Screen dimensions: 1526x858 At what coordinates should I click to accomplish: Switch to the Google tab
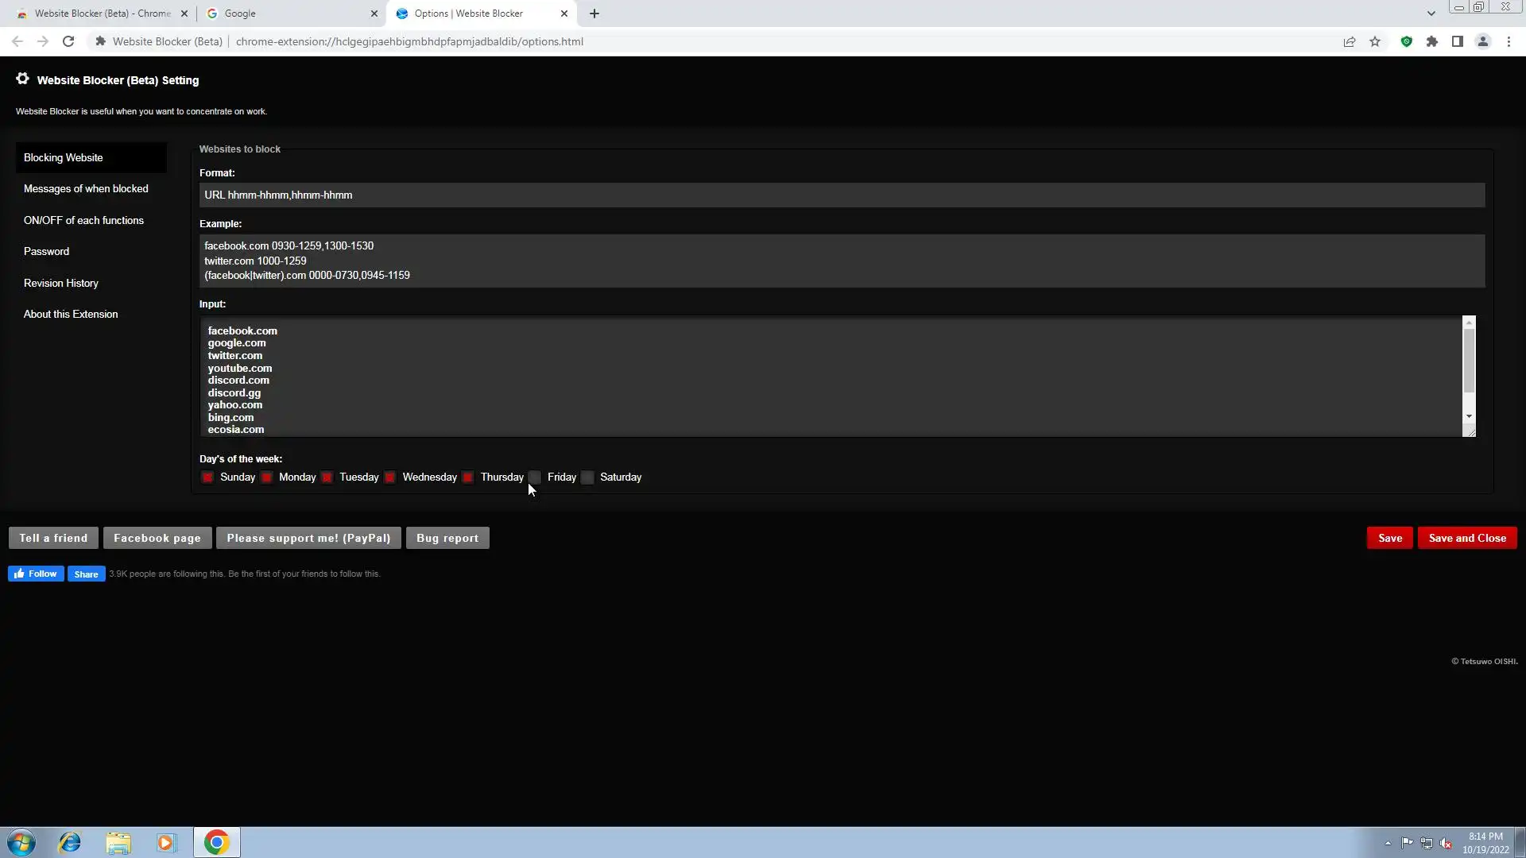(x=286, y=14)
